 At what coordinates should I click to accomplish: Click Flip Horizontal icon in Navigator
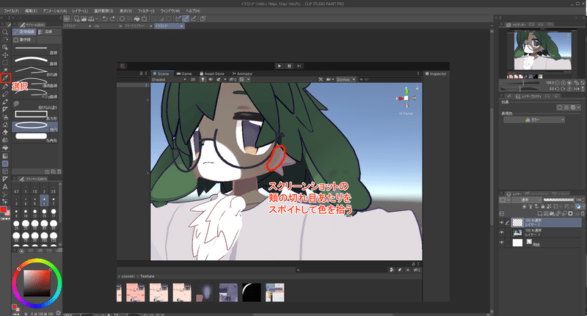(577, 89)
